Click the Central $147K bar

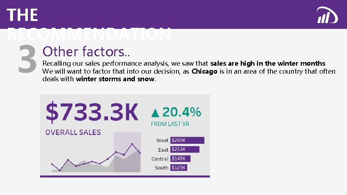pos(180,159)
